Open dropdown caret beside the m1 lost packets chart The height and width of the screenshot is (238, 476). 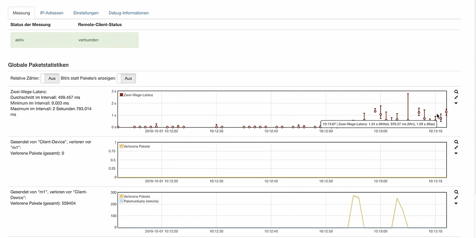click(x=456, y=203)
